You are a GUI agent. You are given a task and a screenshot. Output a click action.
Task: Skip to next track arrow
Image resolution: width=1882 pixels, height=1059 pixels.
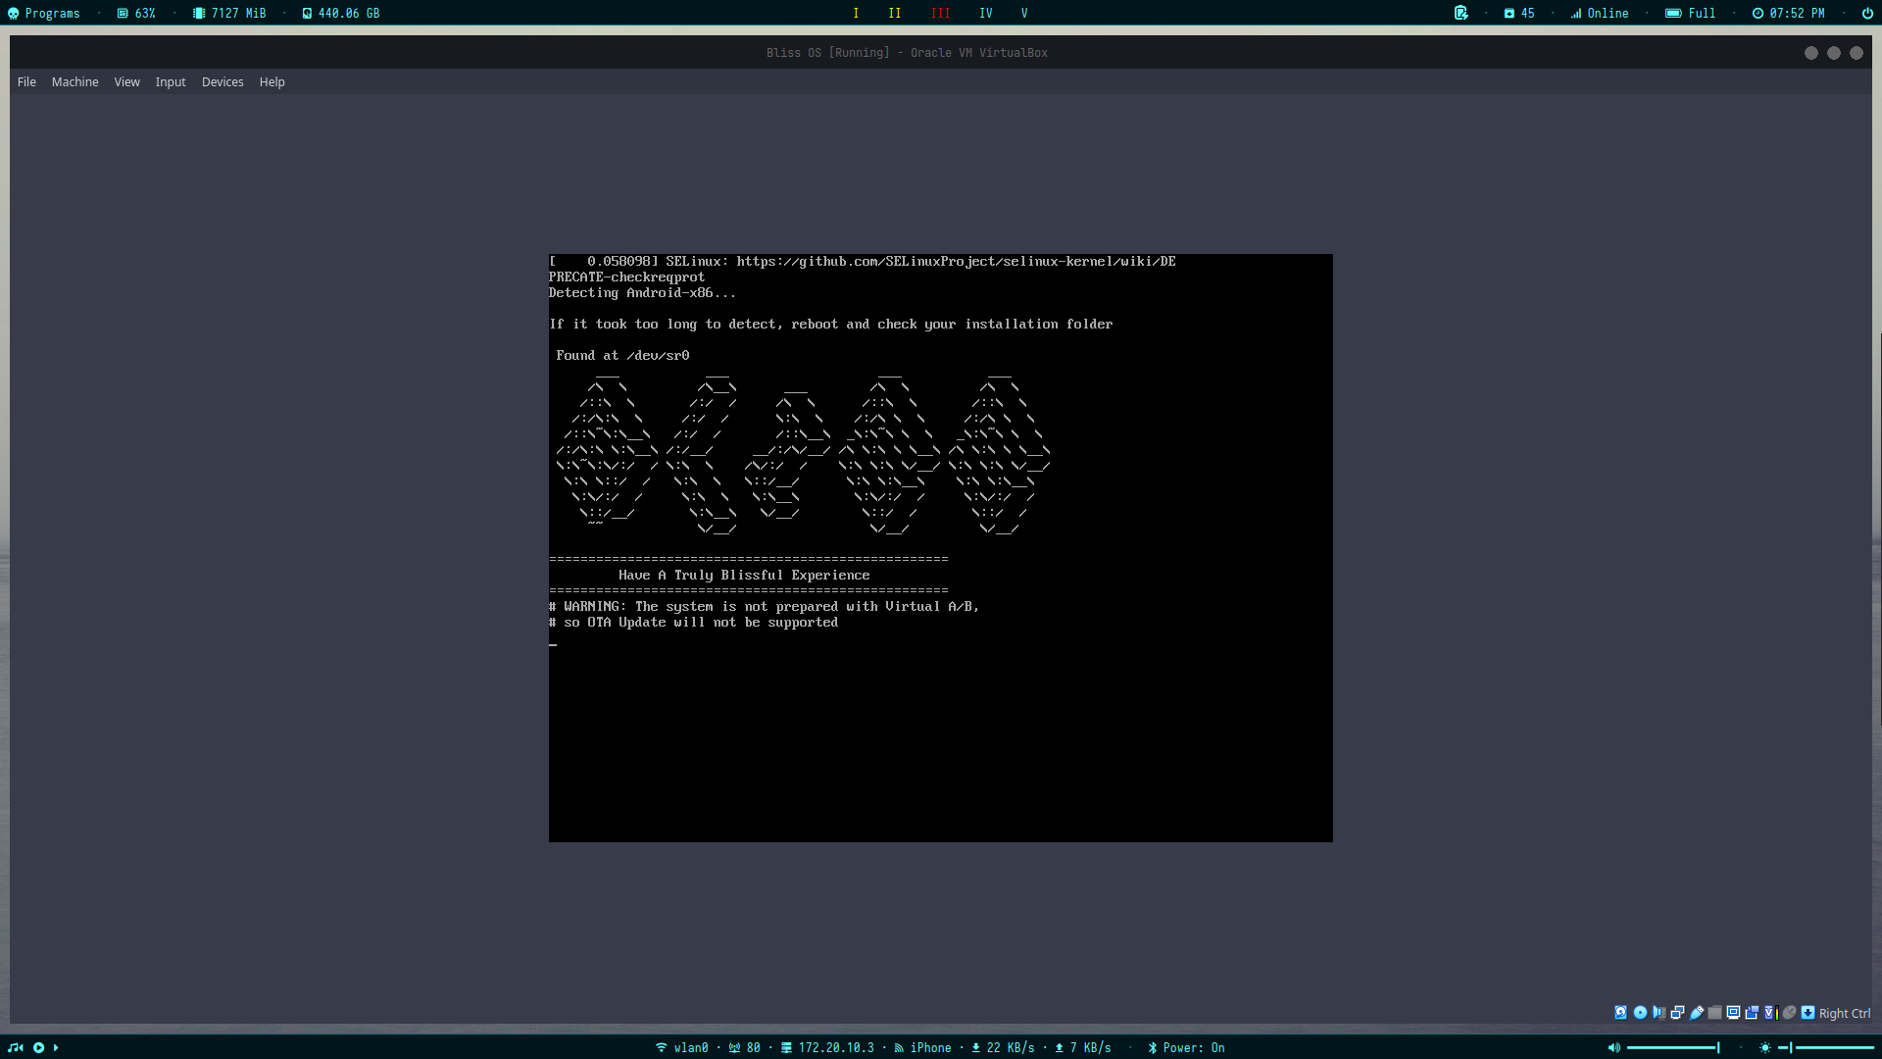(56, 1047)
